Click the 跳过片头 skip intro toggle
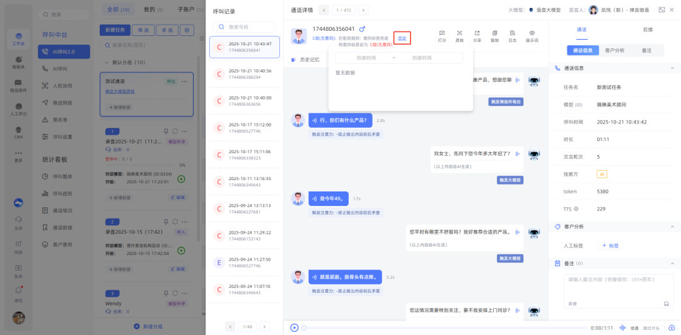The image size is (681, 335). point(653,327)
